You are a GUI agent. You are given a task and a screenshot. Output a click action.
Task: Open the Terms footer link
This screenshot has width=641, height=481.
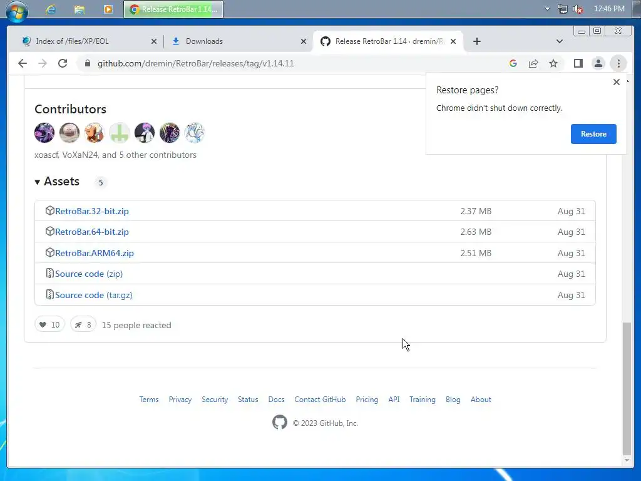149,400
